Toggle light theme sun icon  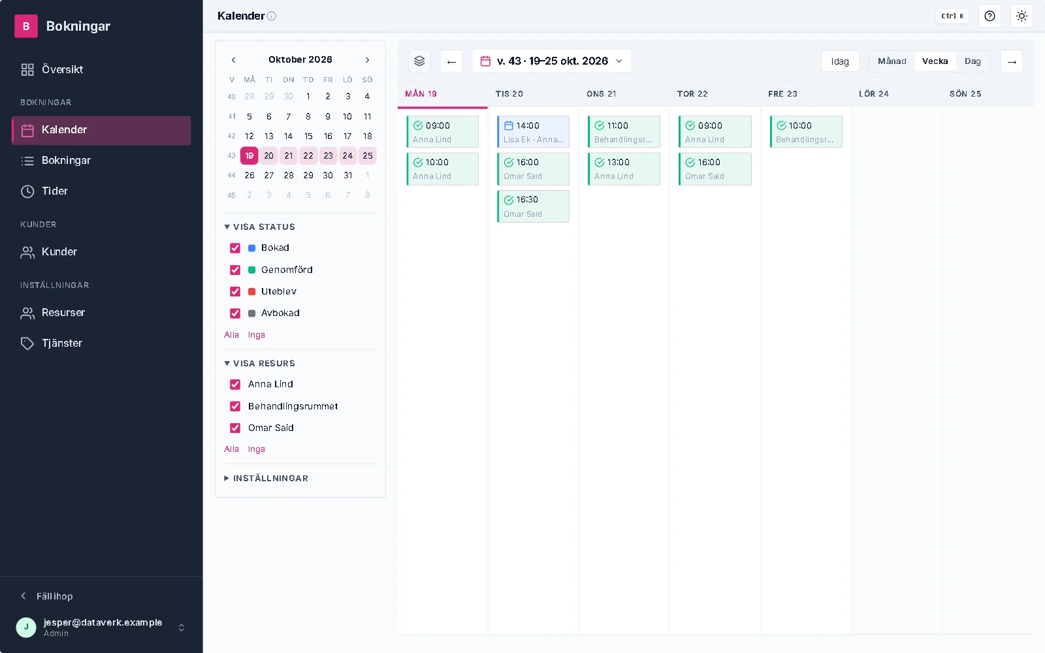1021,16
